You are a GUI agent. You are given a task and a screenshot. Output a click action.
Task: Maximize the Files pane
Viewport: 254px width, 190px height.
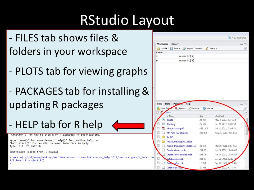(245, 104)
